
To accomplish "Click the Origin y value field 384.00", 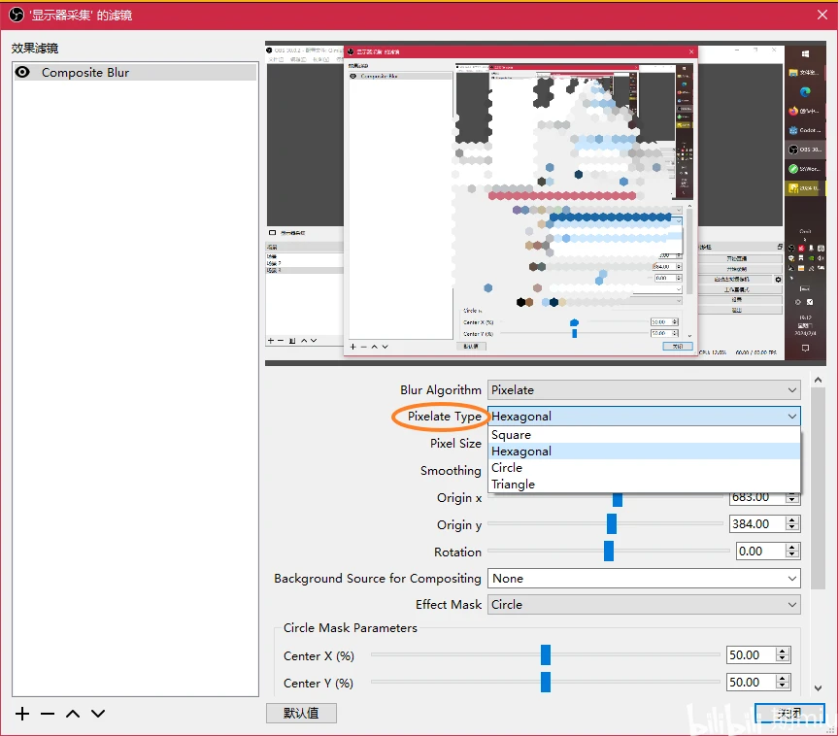I will click(x=757, y=523).
